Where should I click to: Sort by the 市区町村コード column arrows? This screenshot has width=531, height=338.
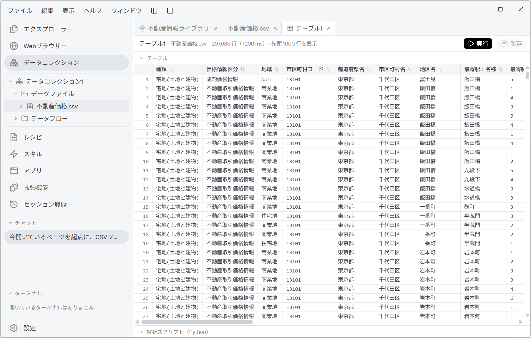click(x=328, y=69)
